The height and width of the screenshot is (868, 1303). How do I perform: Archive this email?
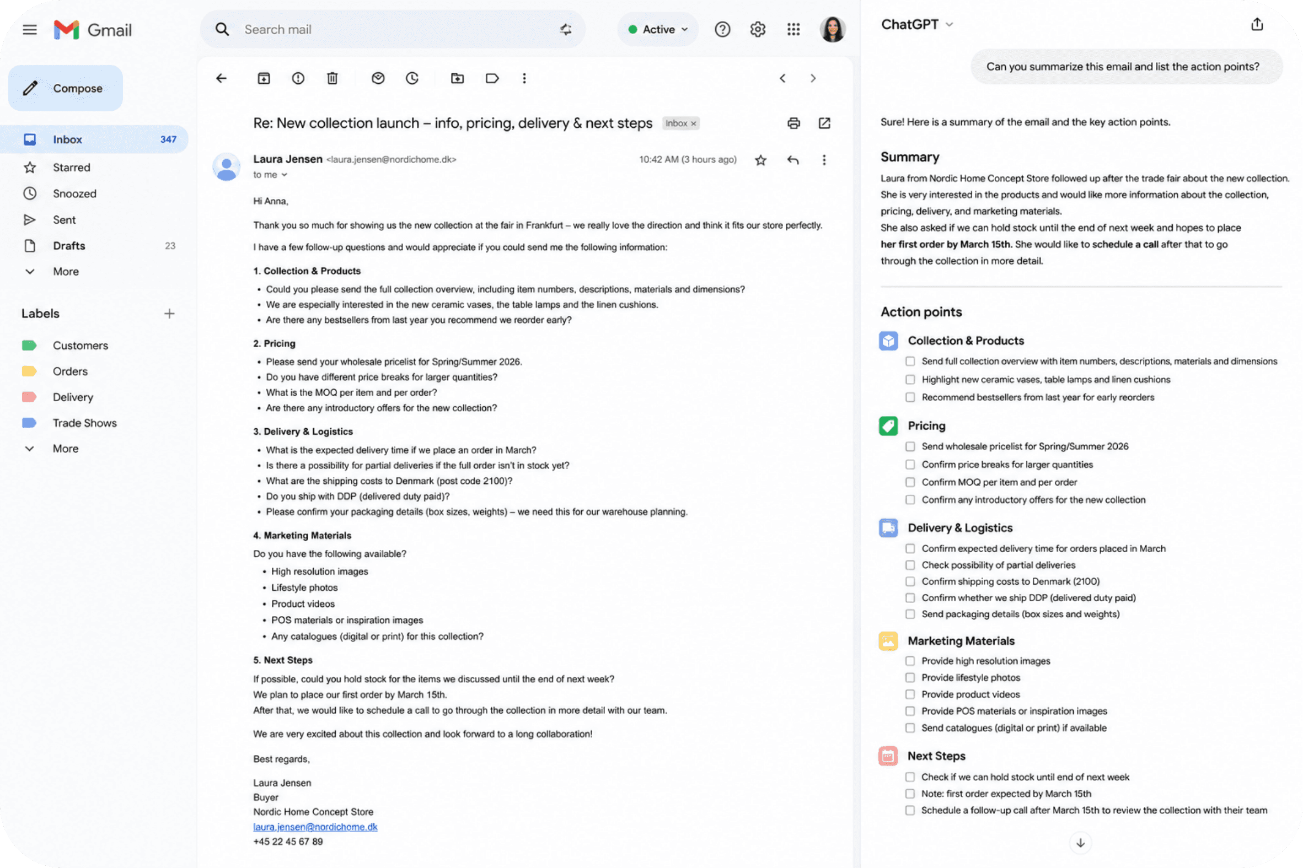264,78
